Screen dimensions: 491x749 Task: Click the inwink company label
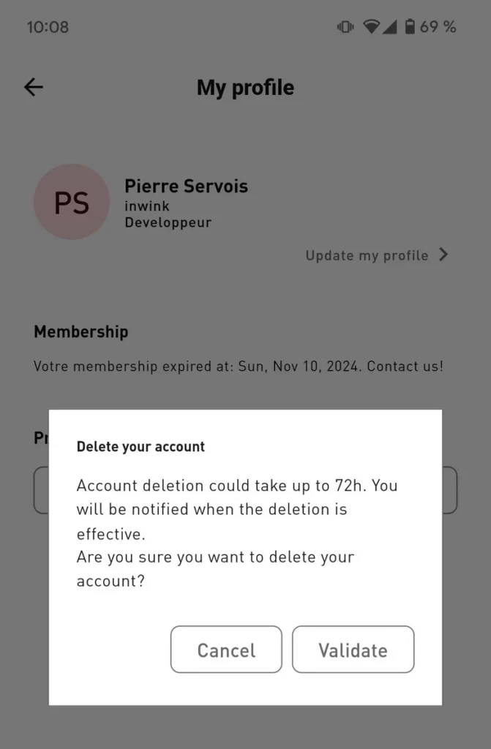(x=146, y=206)
